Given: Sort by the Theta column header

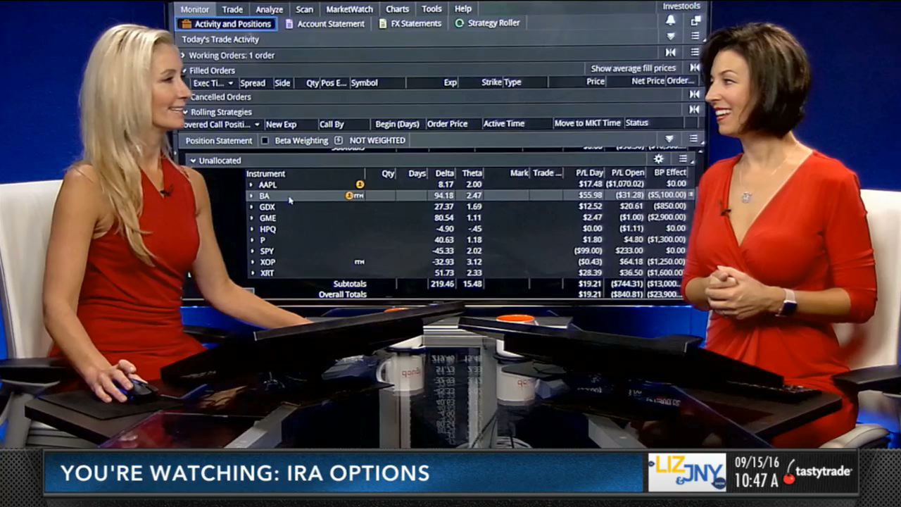Looking at the screenshot, I should [x=472, y=173].
